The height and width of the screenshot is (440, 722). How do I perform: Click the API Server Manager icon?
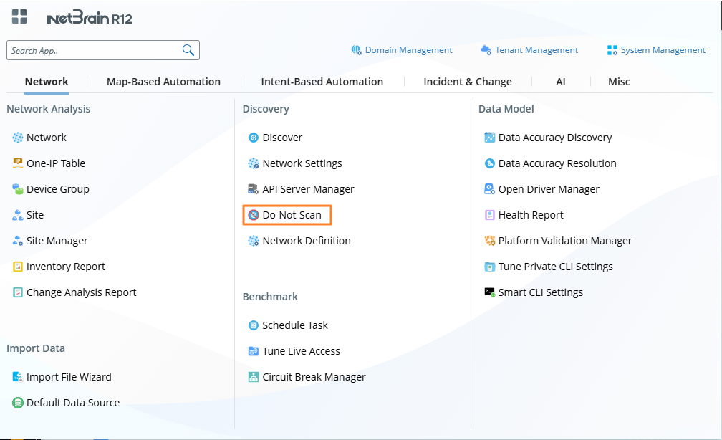(254, 189)
